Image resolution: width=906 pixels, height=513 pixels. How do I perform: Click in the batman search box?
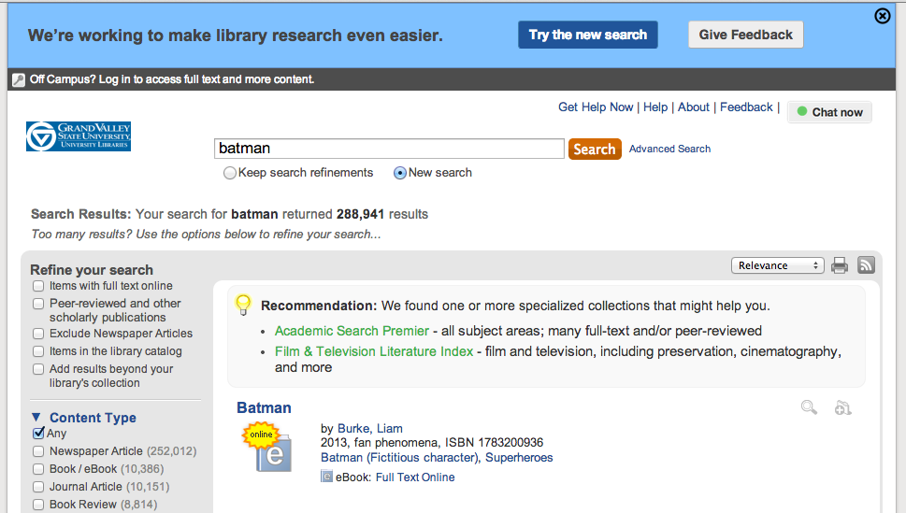point(389,149)
